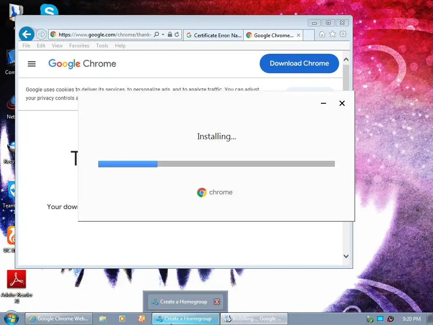Restore down the Internet Explorer window
The height and width of the screenshot is (325, 433).
point(328,23)
